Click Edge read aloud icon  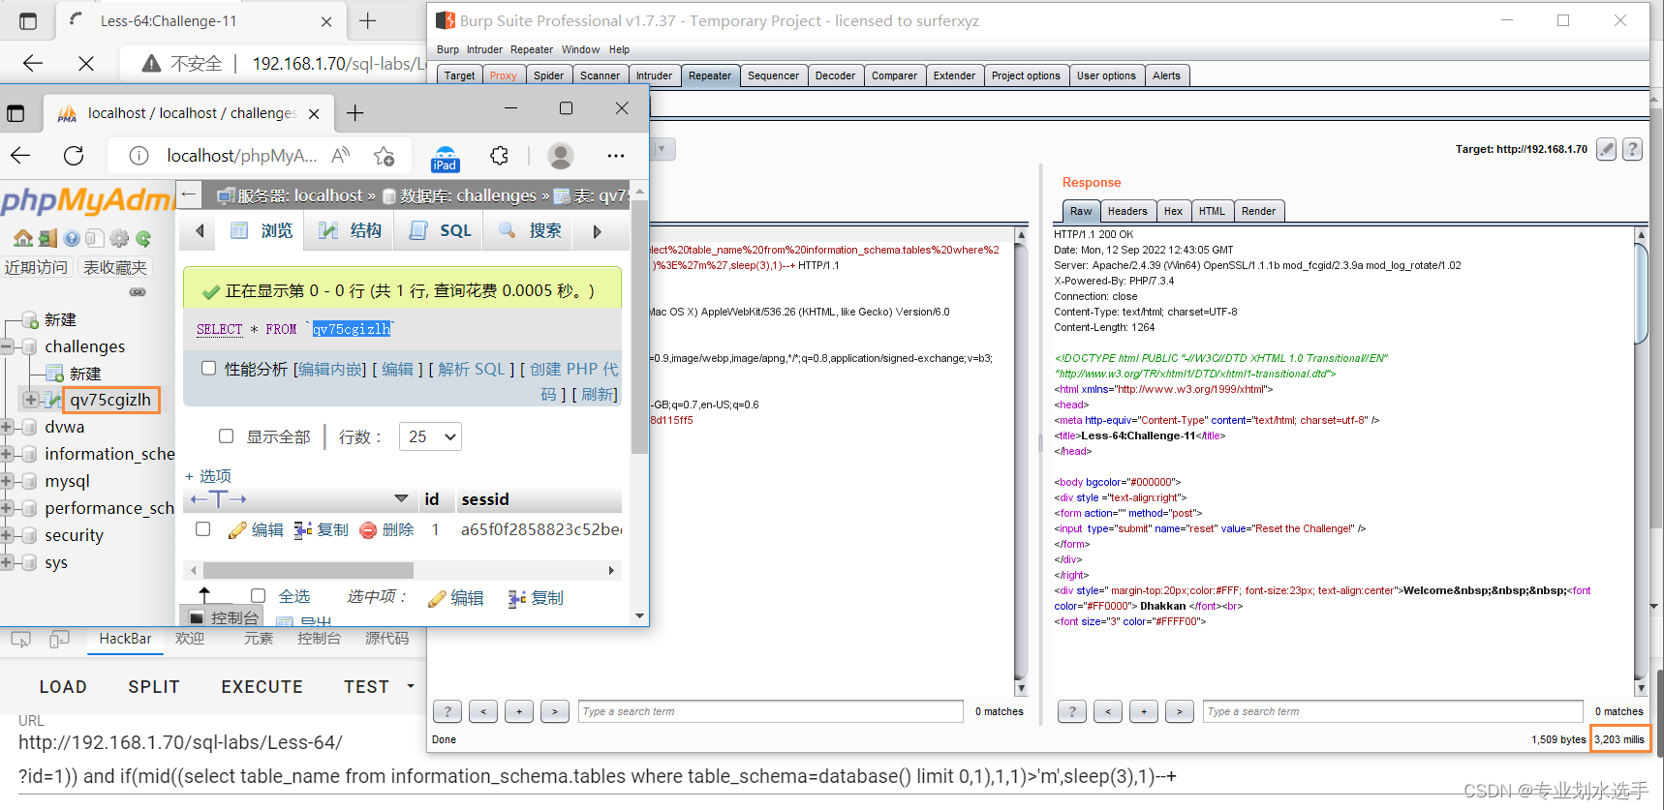pyautogui.click(x=340, y=155)
